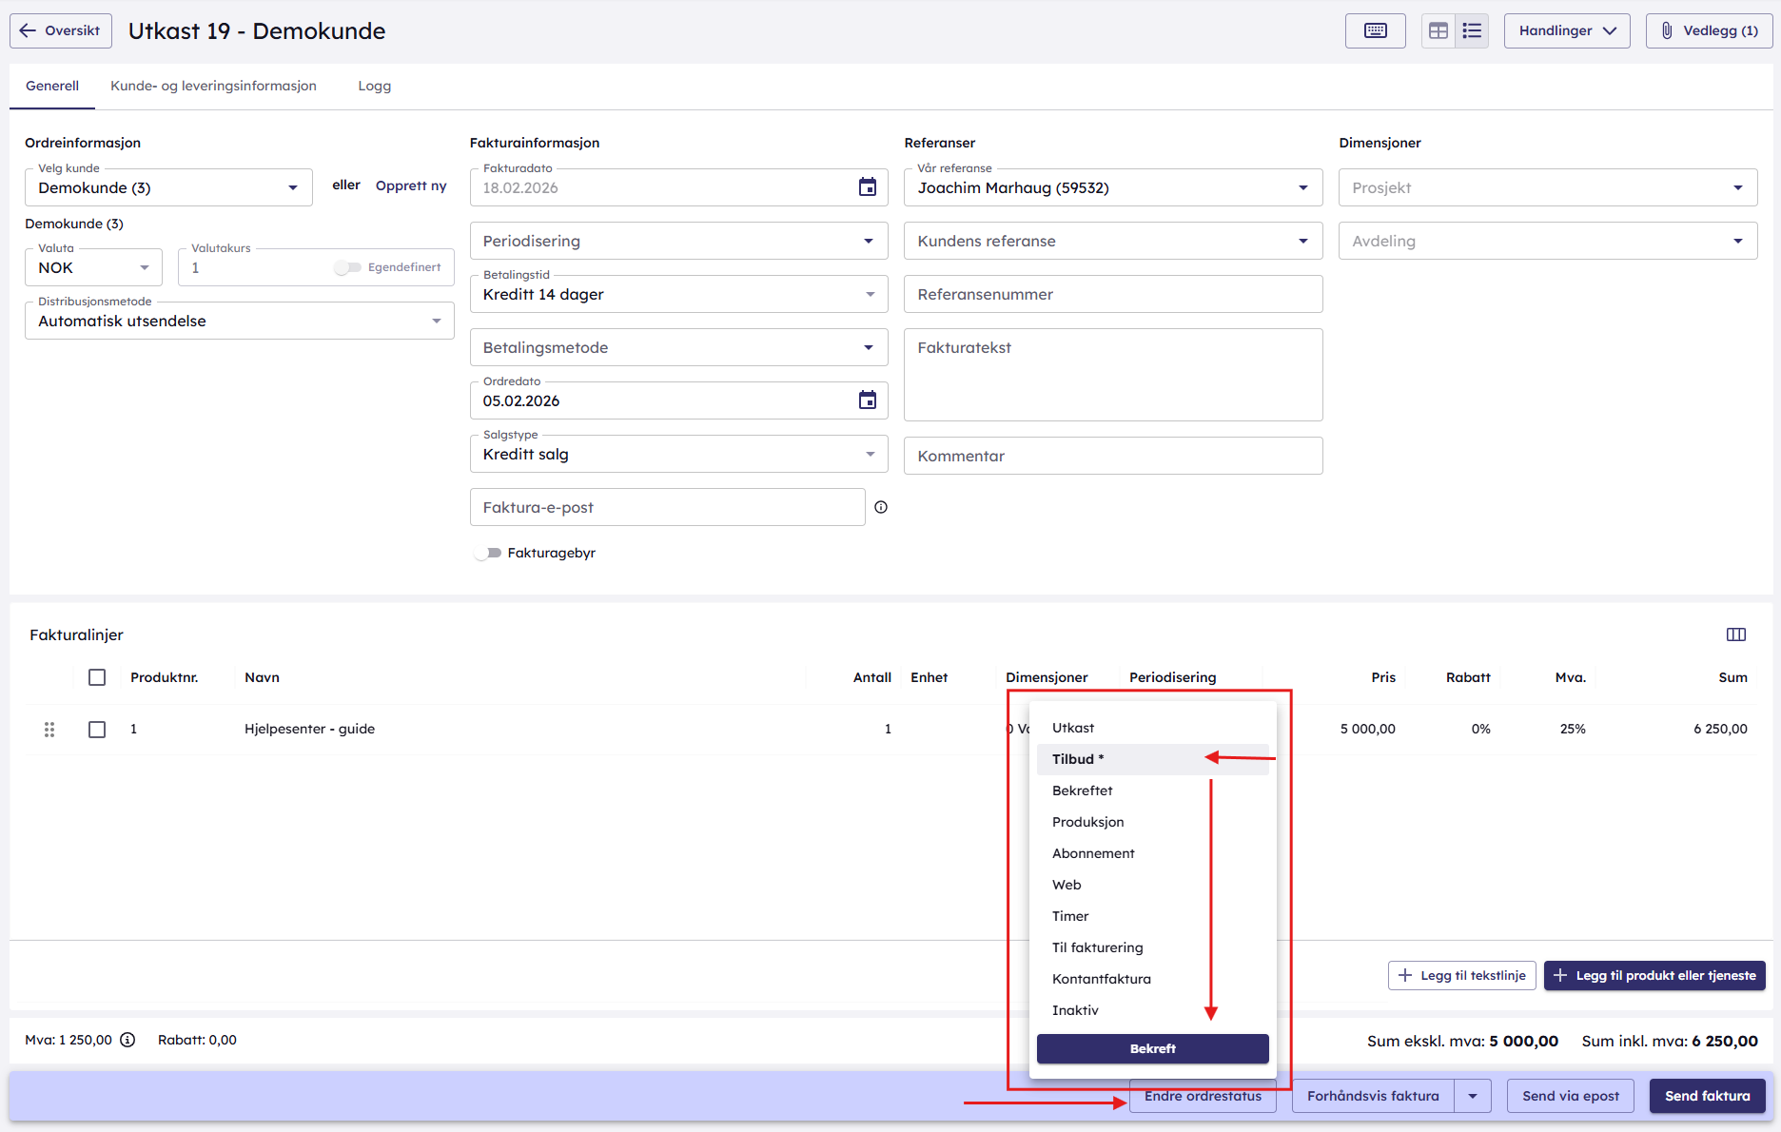Screen dimensions: 1781x1132
Task: Click into the Fakturatekst field
Action: click(1112, 374)
